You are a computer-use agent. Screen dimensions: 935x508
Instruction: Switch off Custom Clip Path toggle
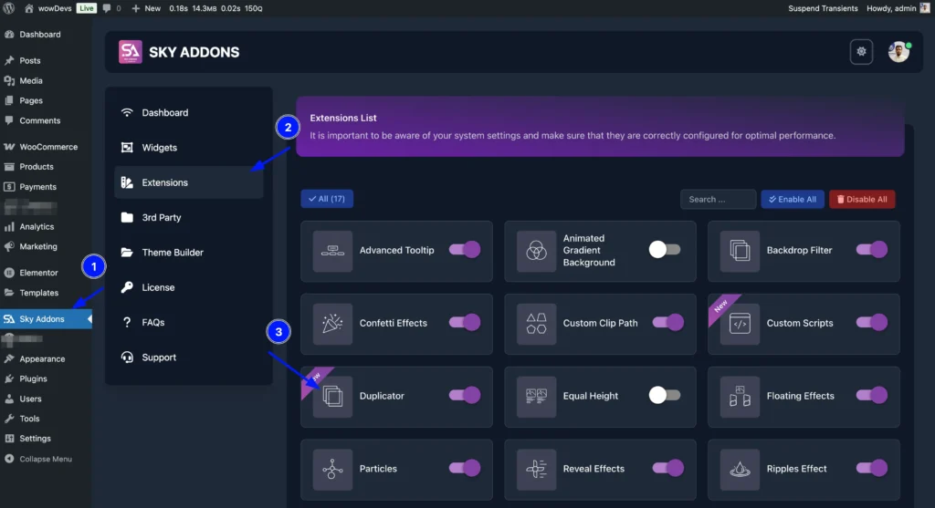[x=667, y=322]
